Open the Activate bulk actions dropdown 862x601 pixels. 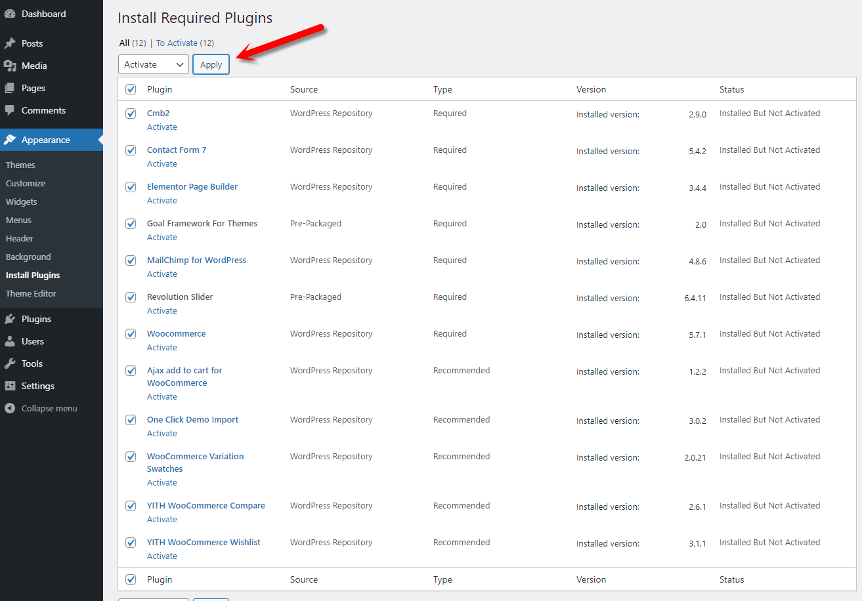pyautogui.click(x=154, y=64)
